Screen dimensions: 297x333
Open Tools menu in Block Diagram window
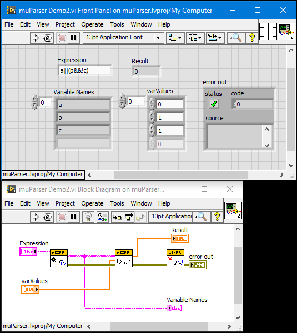pos(117,203)
